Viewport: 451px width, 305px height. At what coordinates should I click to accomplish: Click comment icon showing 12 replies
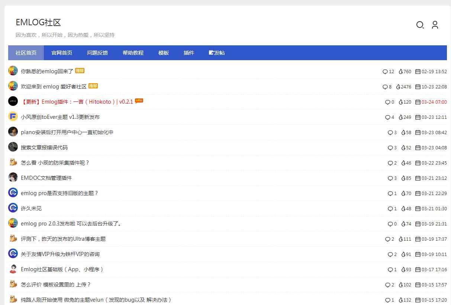tap(385, 72)
